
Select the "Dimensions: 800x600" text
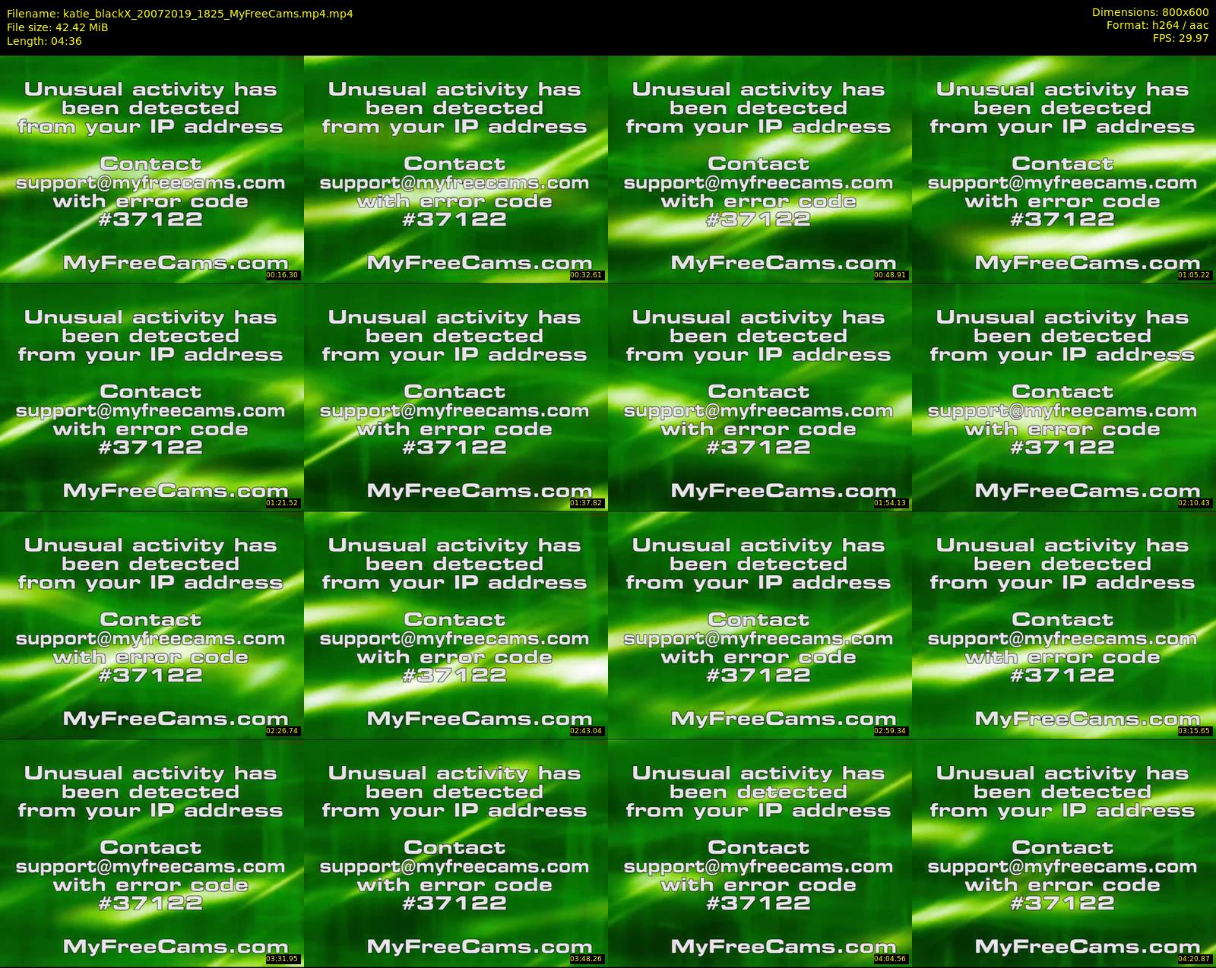(1150, 12)
